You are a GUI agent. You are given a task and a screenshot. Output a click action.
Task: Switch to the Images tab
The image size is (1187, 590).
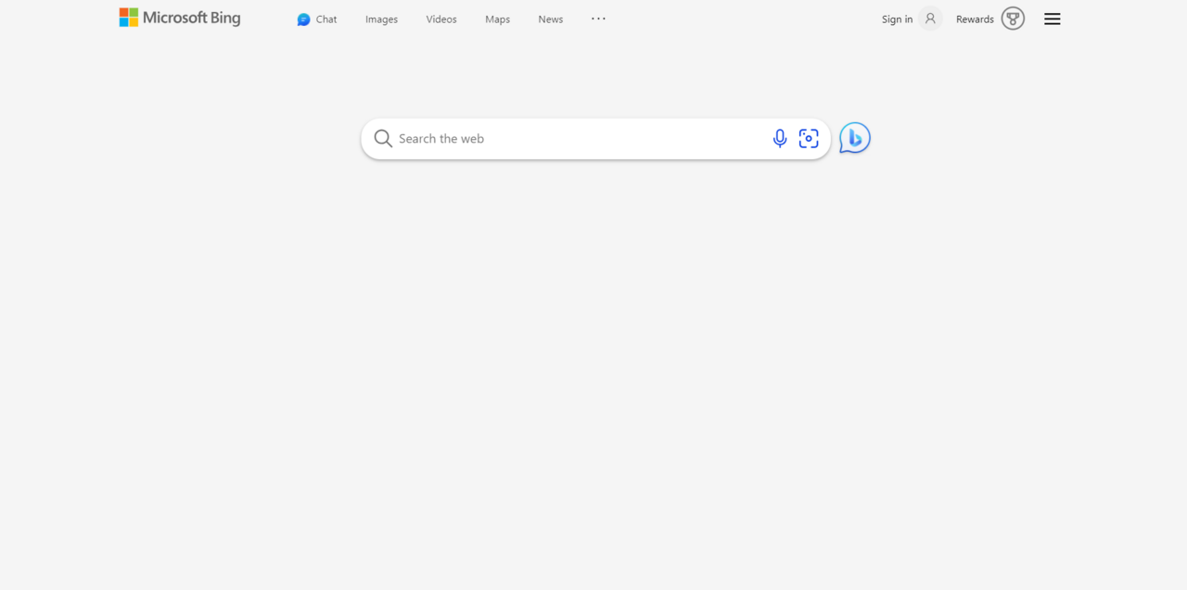point(381,19)
